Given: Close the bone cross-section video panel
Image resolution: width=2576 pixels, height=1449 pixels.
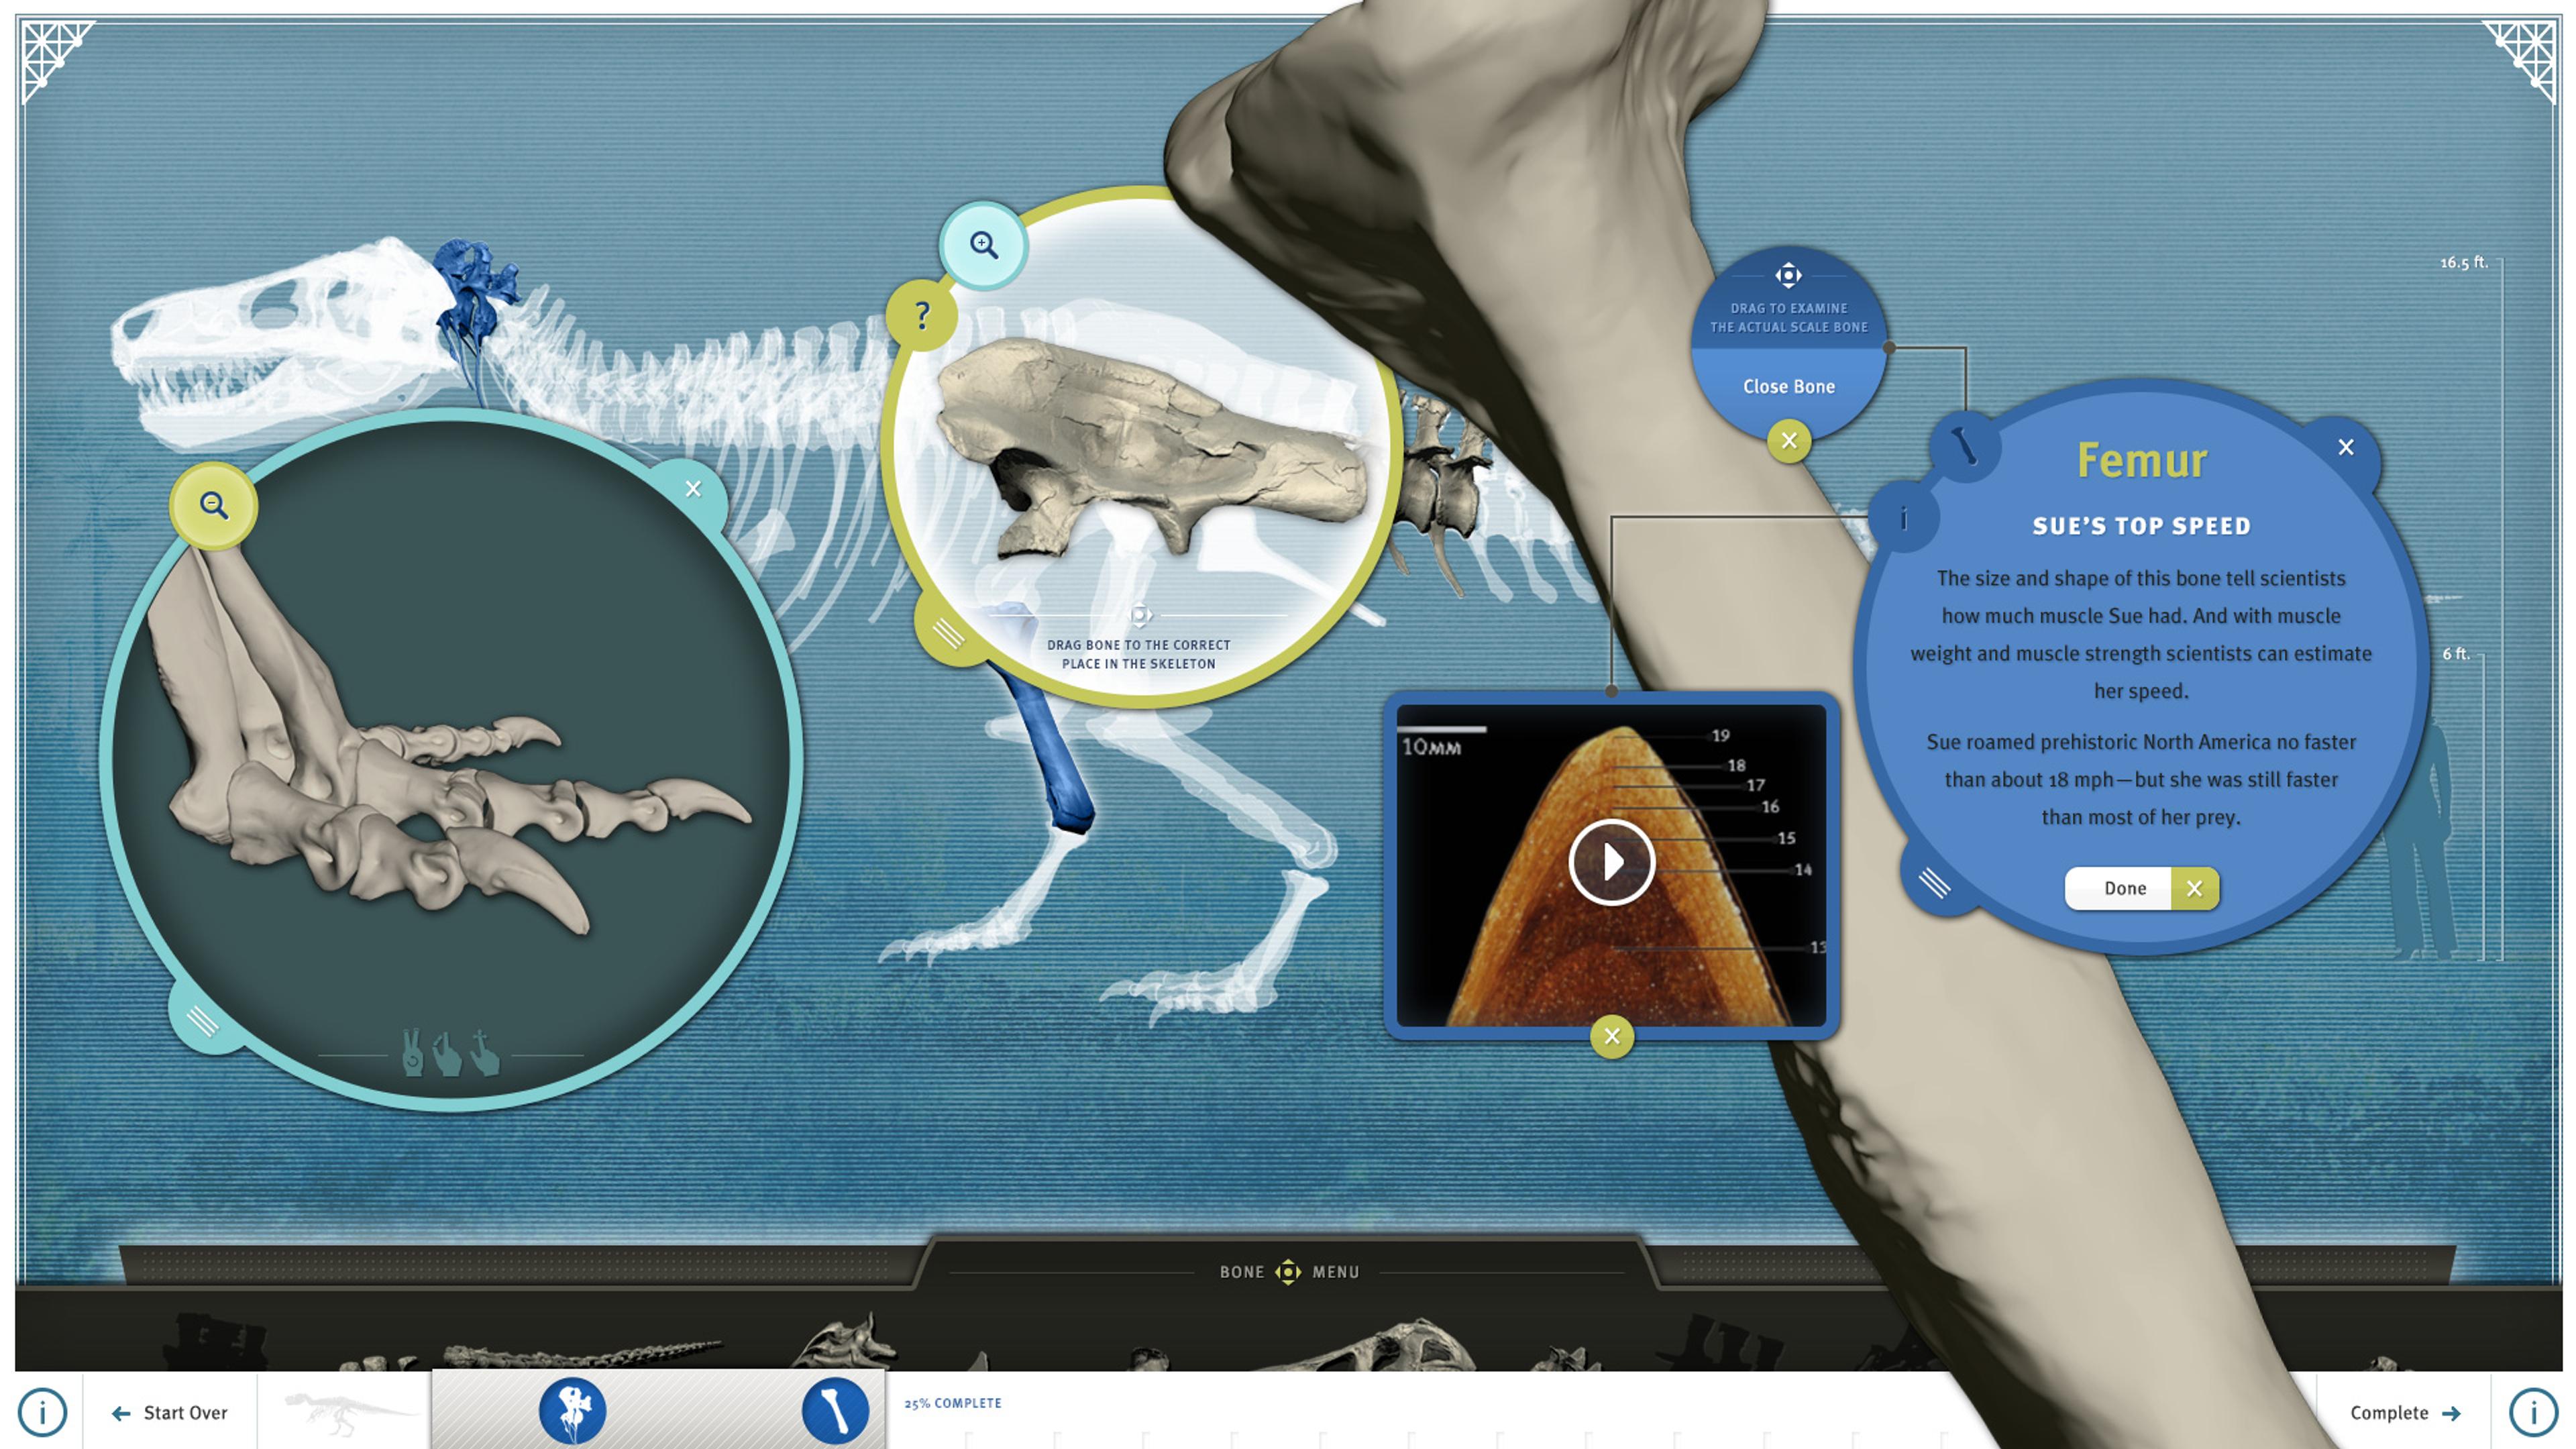Looking at the screenshot, I should 1611,1036.
